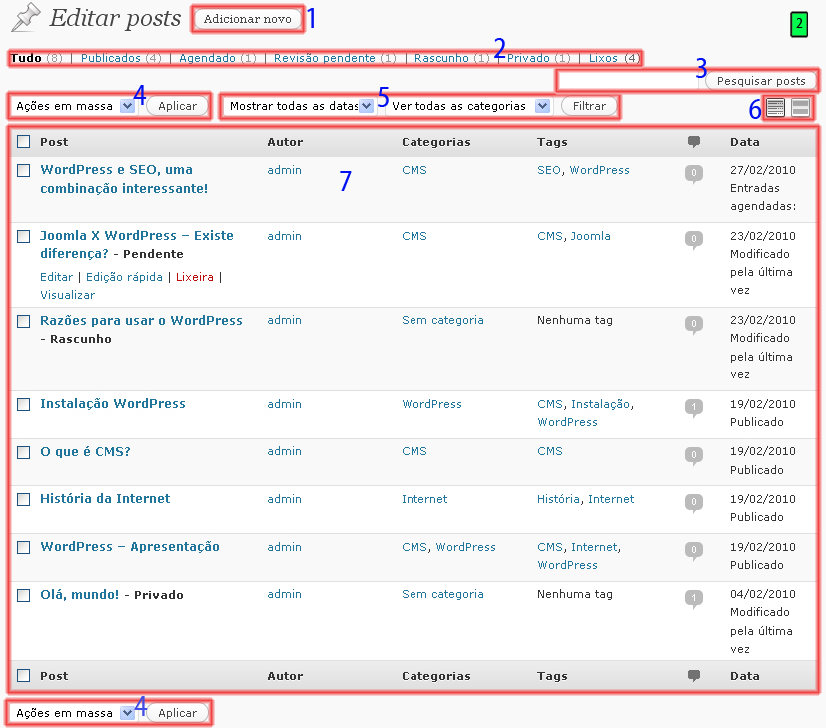Expand Mostrar todas as datas dropdown
Screen dimensions: 826x728
pyautogui.click(x=300, y=106)
